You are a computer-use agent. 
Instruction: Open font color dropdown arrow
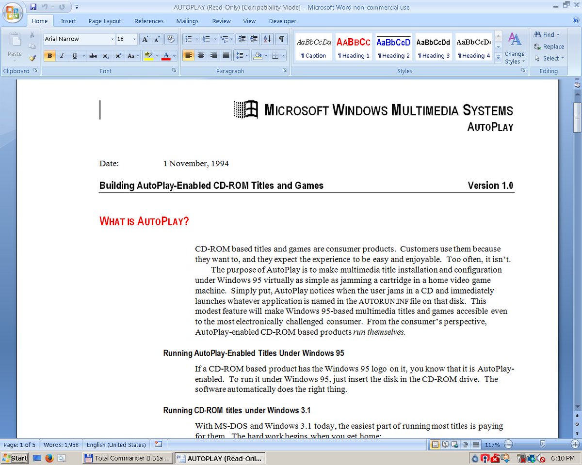pyautogui.click(x=174, y=56)
